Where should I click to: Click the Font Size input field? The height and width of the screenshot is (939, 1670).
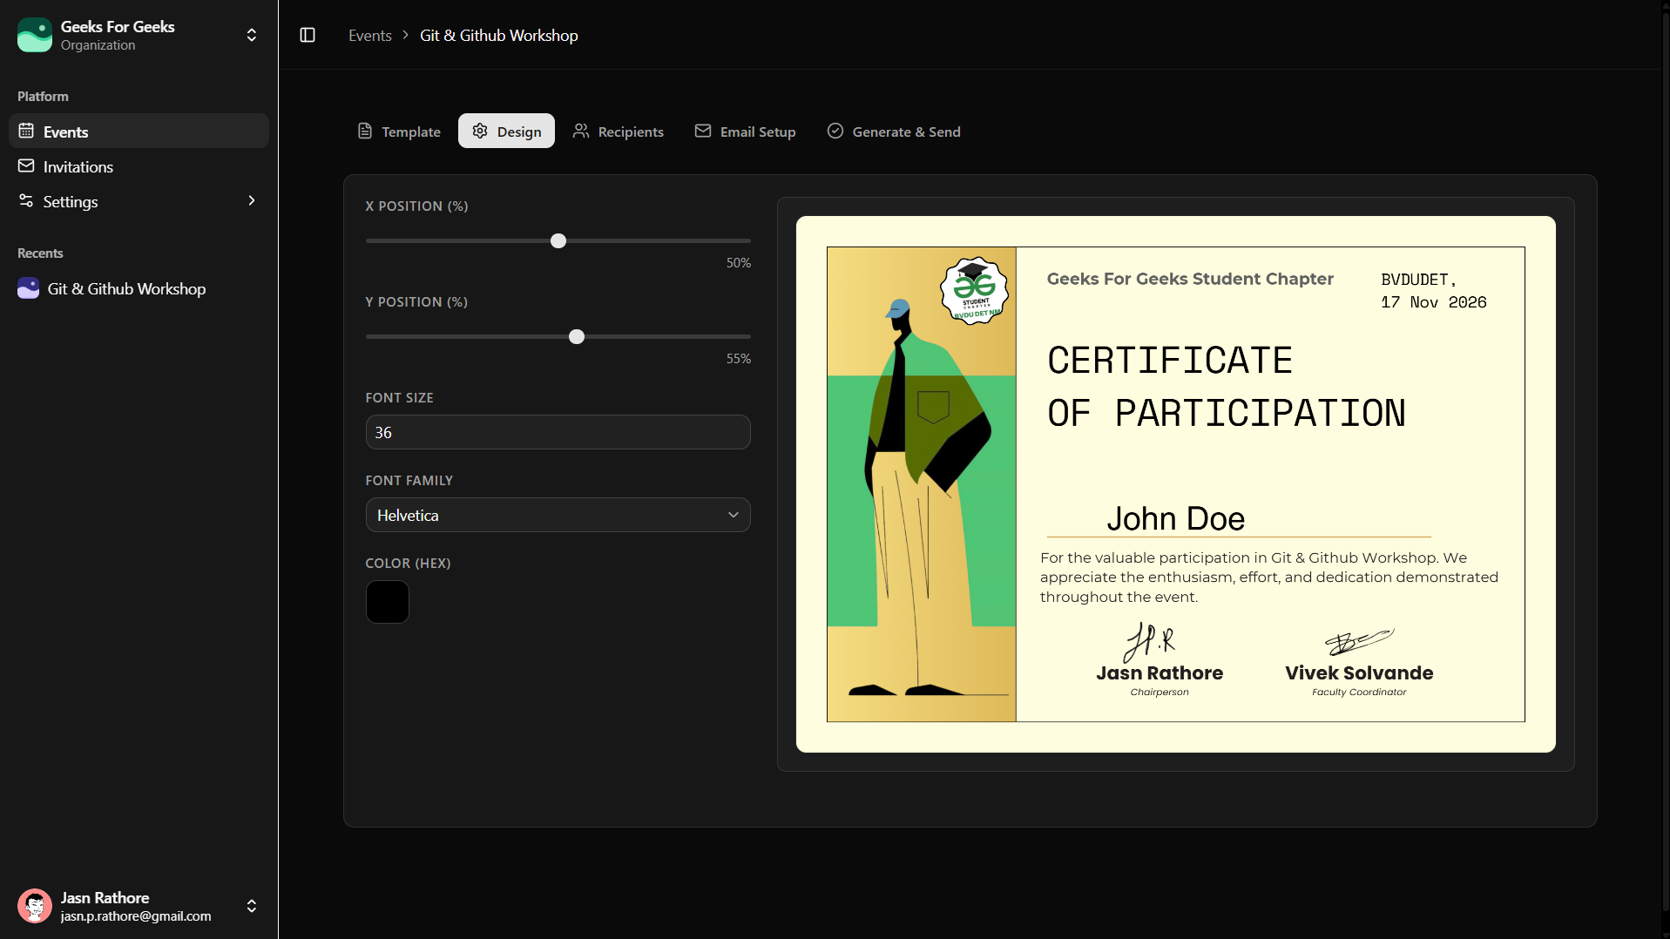558,432
